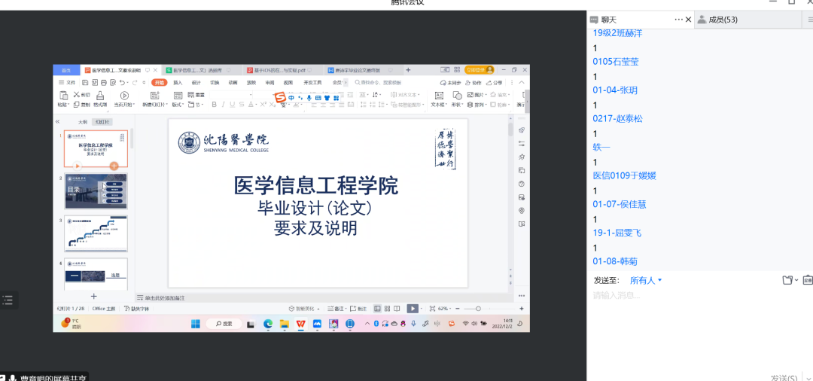Open the chat file-send folder icon
813x381 pixels.
787,280
